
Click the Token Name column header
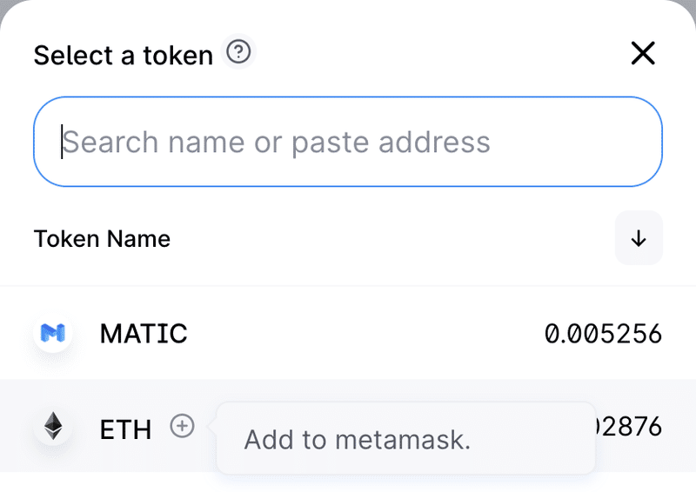(x=102, y=239)
